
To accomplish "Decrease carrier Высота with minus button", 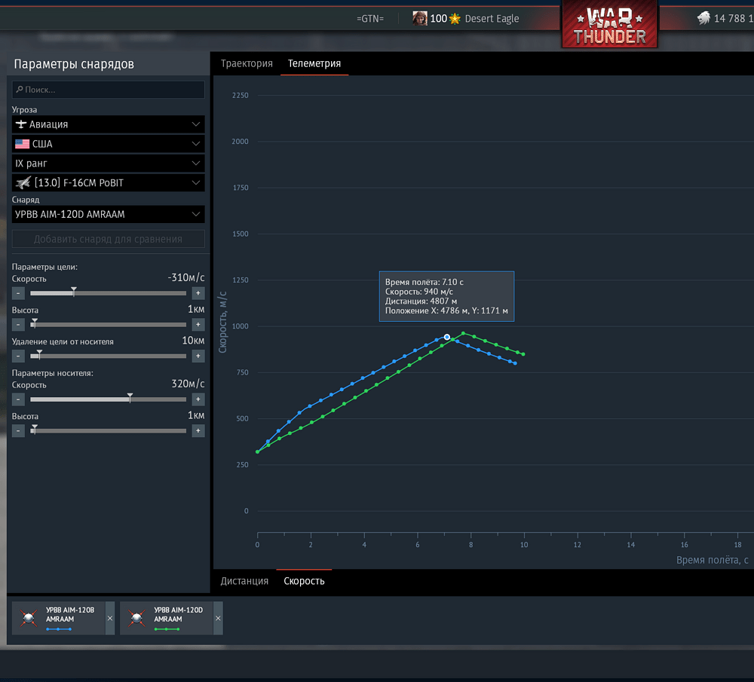I will 18,430.
